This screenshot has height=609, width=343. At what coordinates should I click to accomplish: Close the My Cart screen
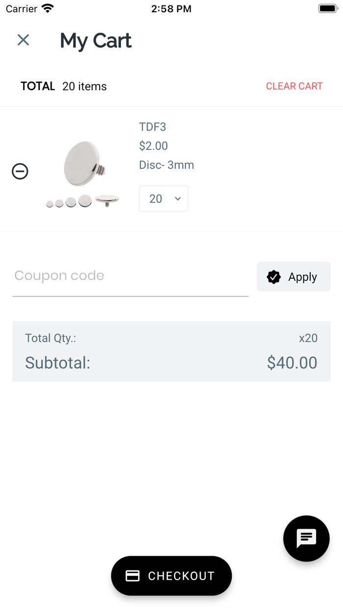pyautogui.click(x=23, y=40)
